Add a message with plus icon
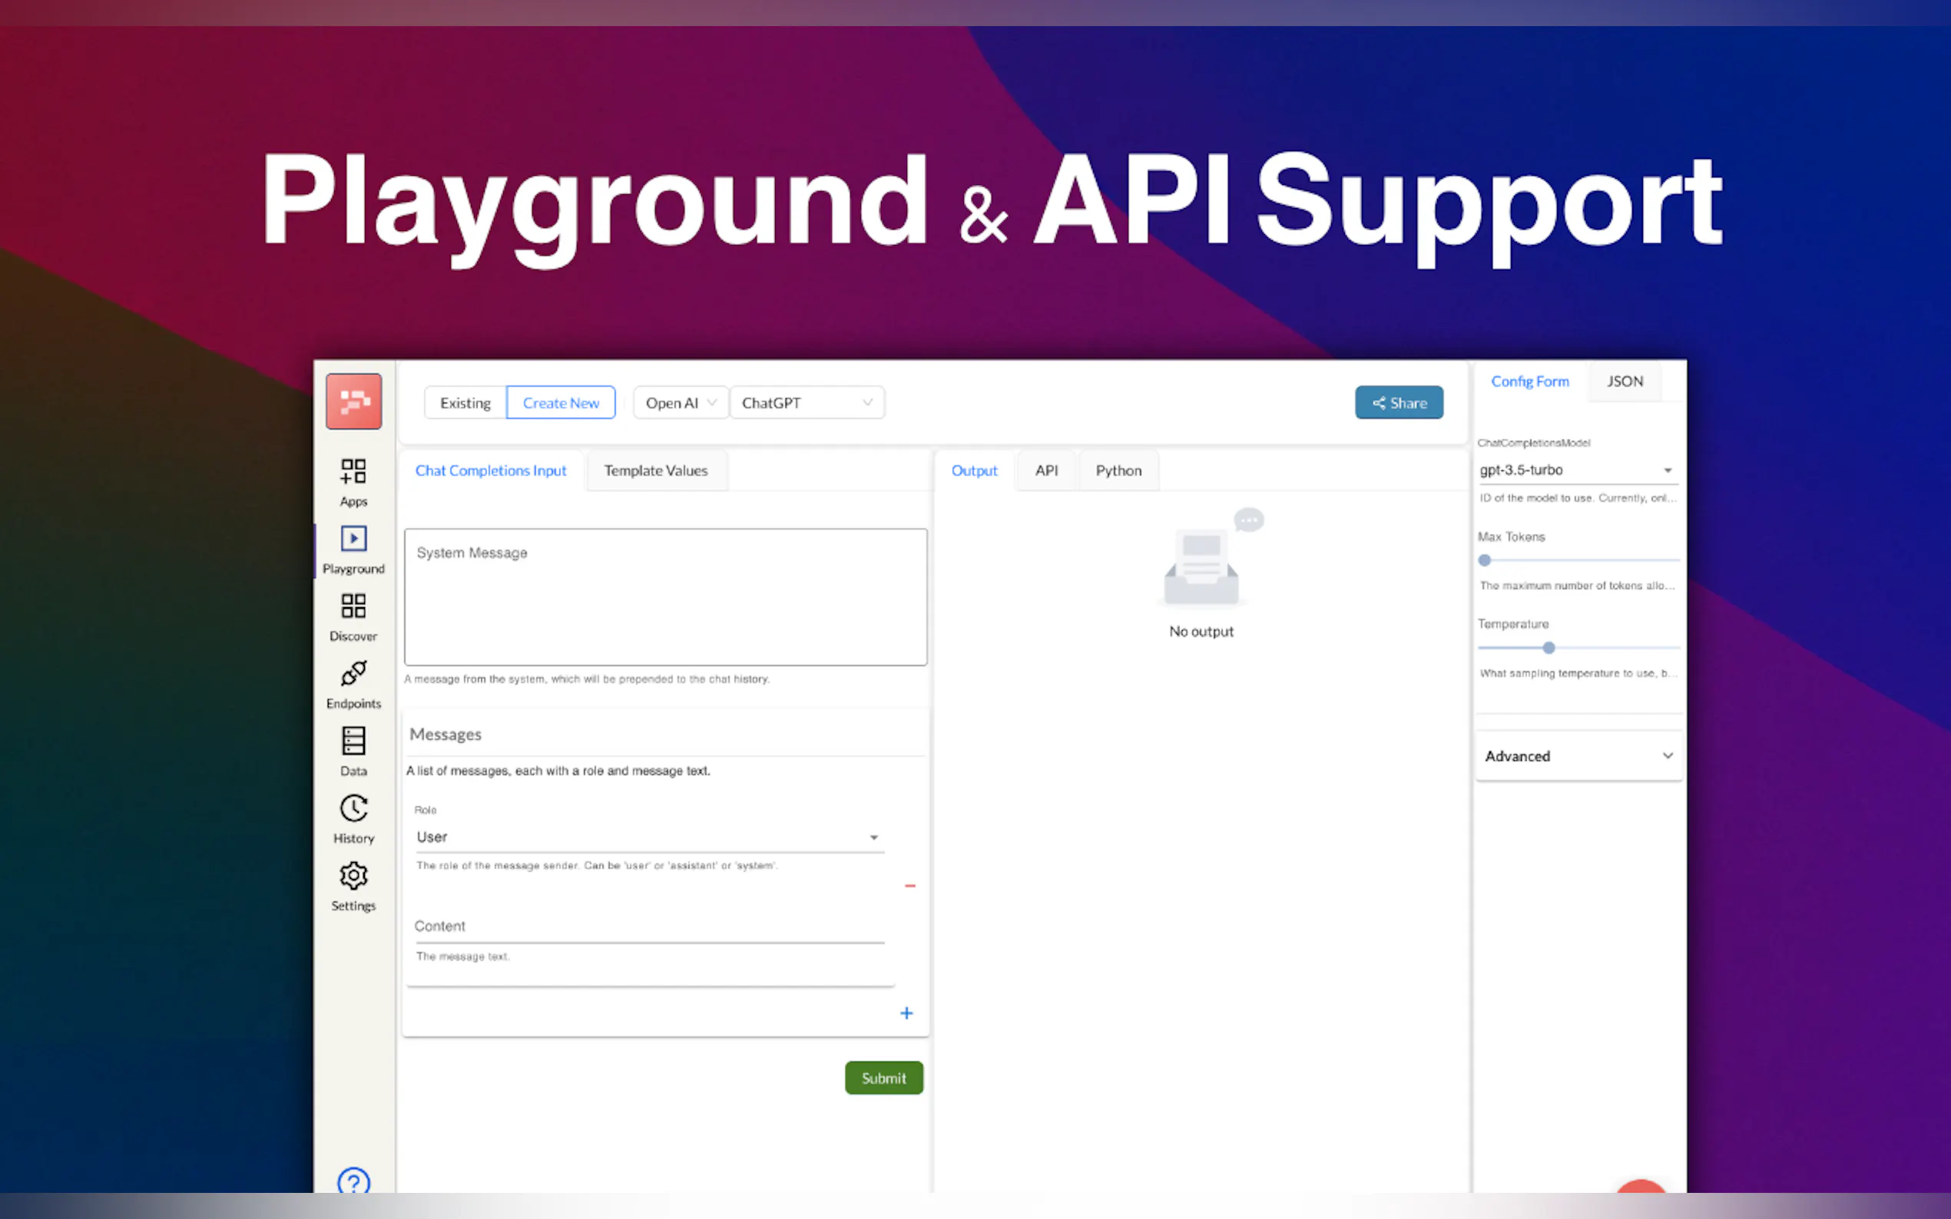 pos(906,1013)
